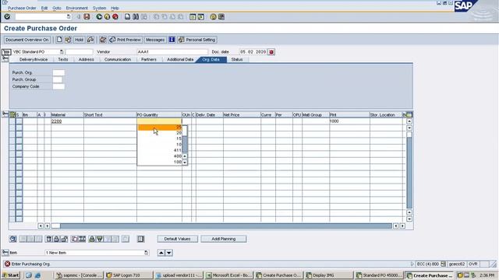
Task: Click the next item down arrow button
Action: pyautogui.click(x=169, y=253)
